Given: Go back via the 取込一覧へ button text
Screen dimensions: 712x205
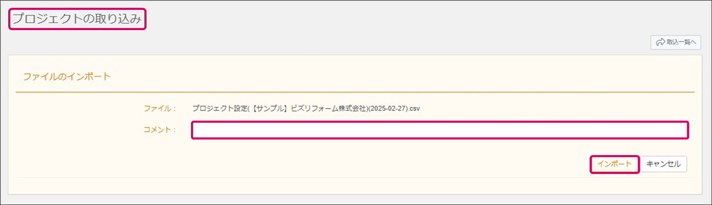Looking at the screenshot, I should (x=681, y=42).
